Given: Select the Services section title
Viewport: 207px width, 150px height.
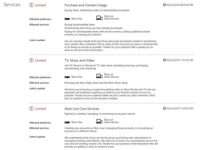Looking at the screenshot, I should 12,5.
